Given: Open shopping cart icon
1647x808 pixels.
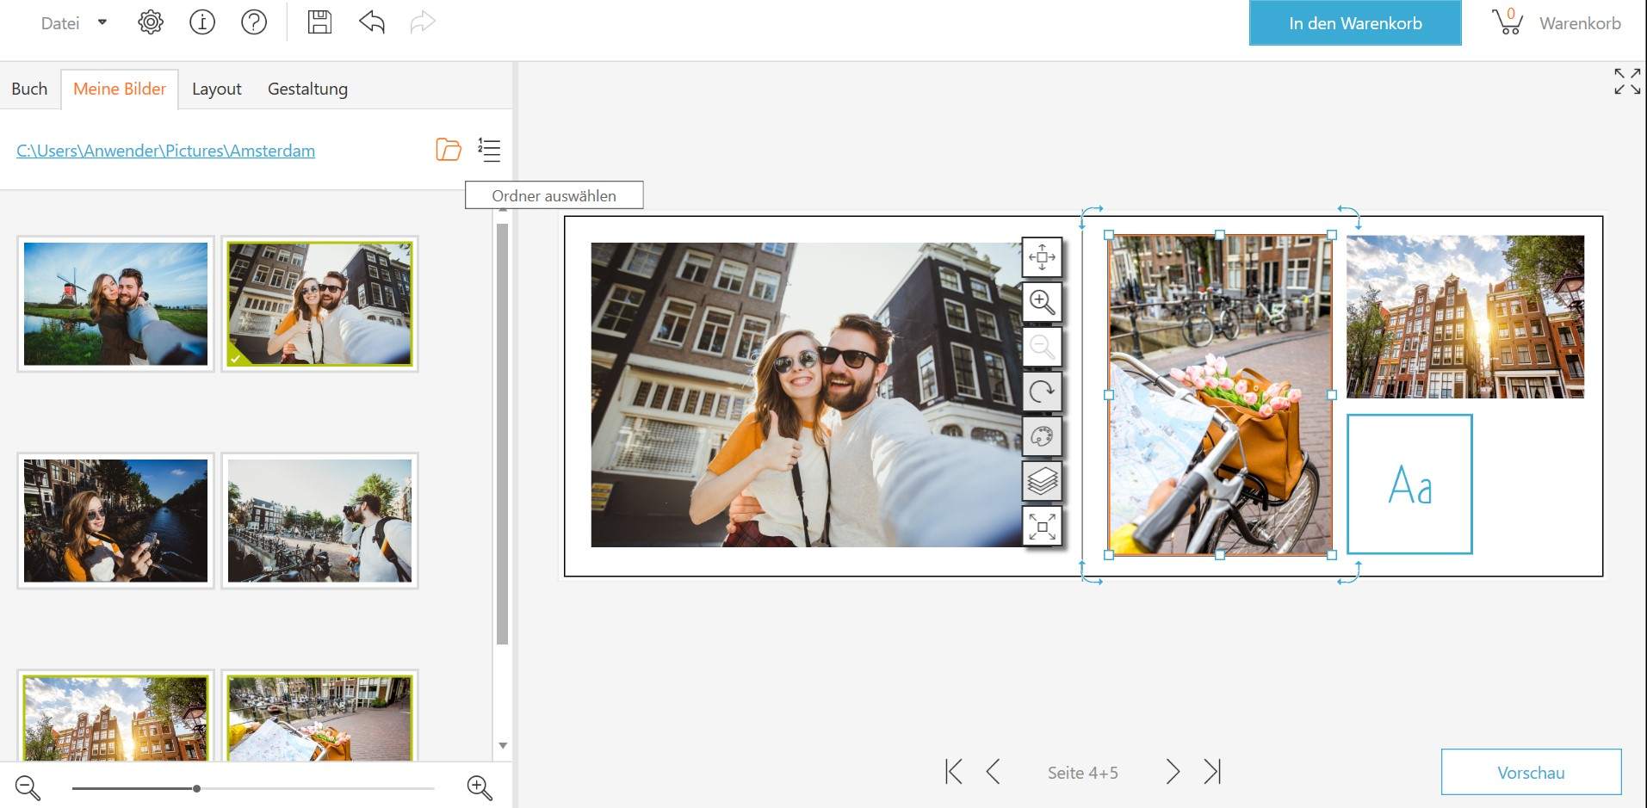Looking at the screenshot, I should pos(1508,21).
